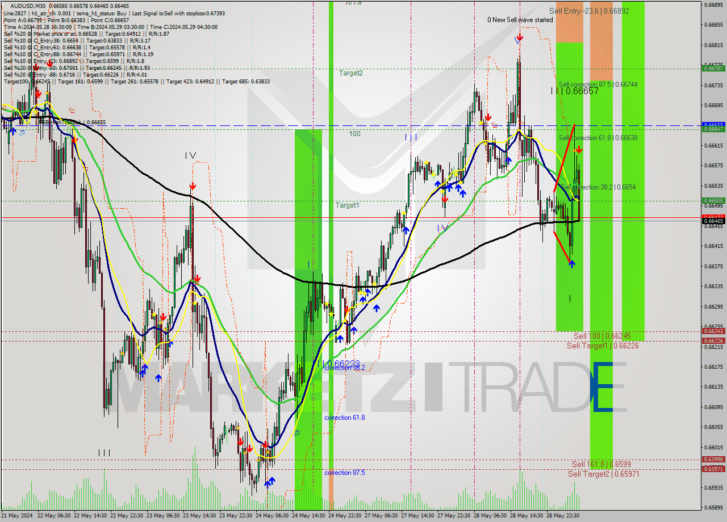The height and width of the screenshot is (522, 727).
Task: Click the 'Sell 100 | 0.66245' label
Action: 601,336
